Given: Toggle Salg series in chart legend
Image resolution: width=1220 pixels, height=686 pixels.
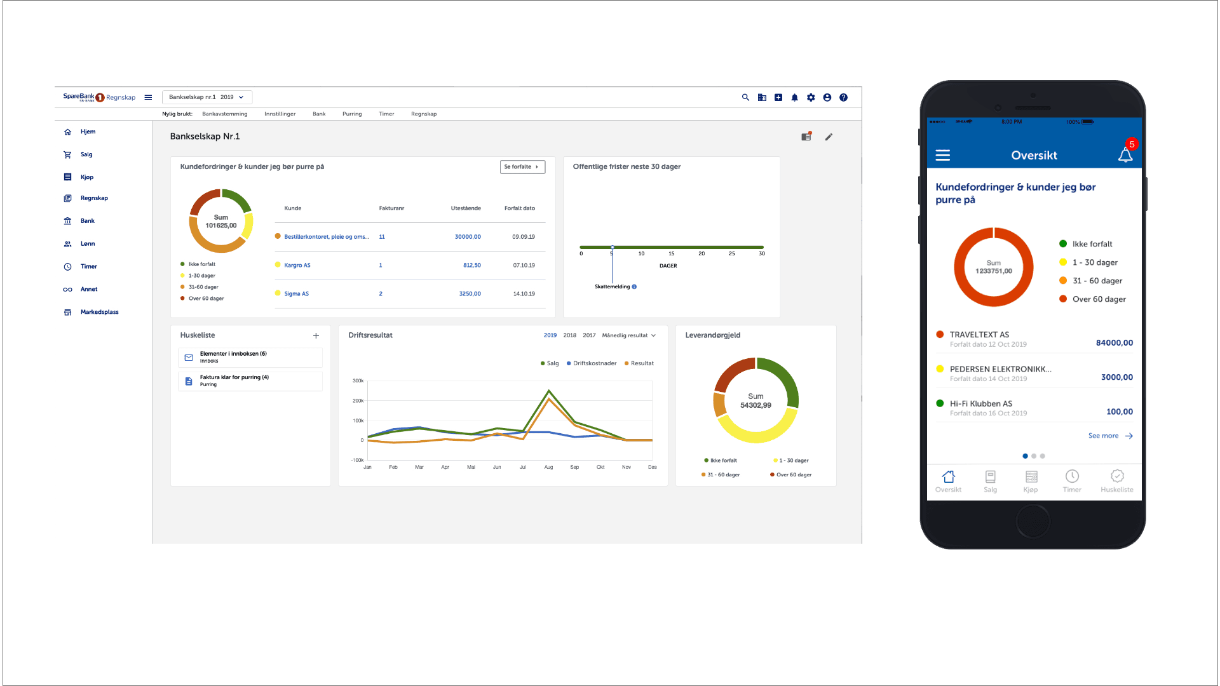Looking at the screenshot, I should pyautogui.click(x=550, y=363).
